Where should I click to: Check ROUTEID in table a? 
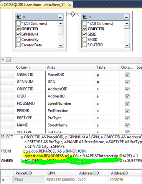point(84,45)
